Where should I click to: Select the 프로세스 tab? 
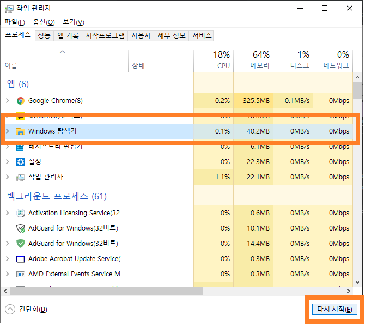click(x=18, y=35)
